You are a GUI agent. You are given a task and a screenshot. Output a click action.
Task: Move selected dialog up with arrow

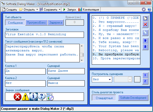(x=145, y=41)
